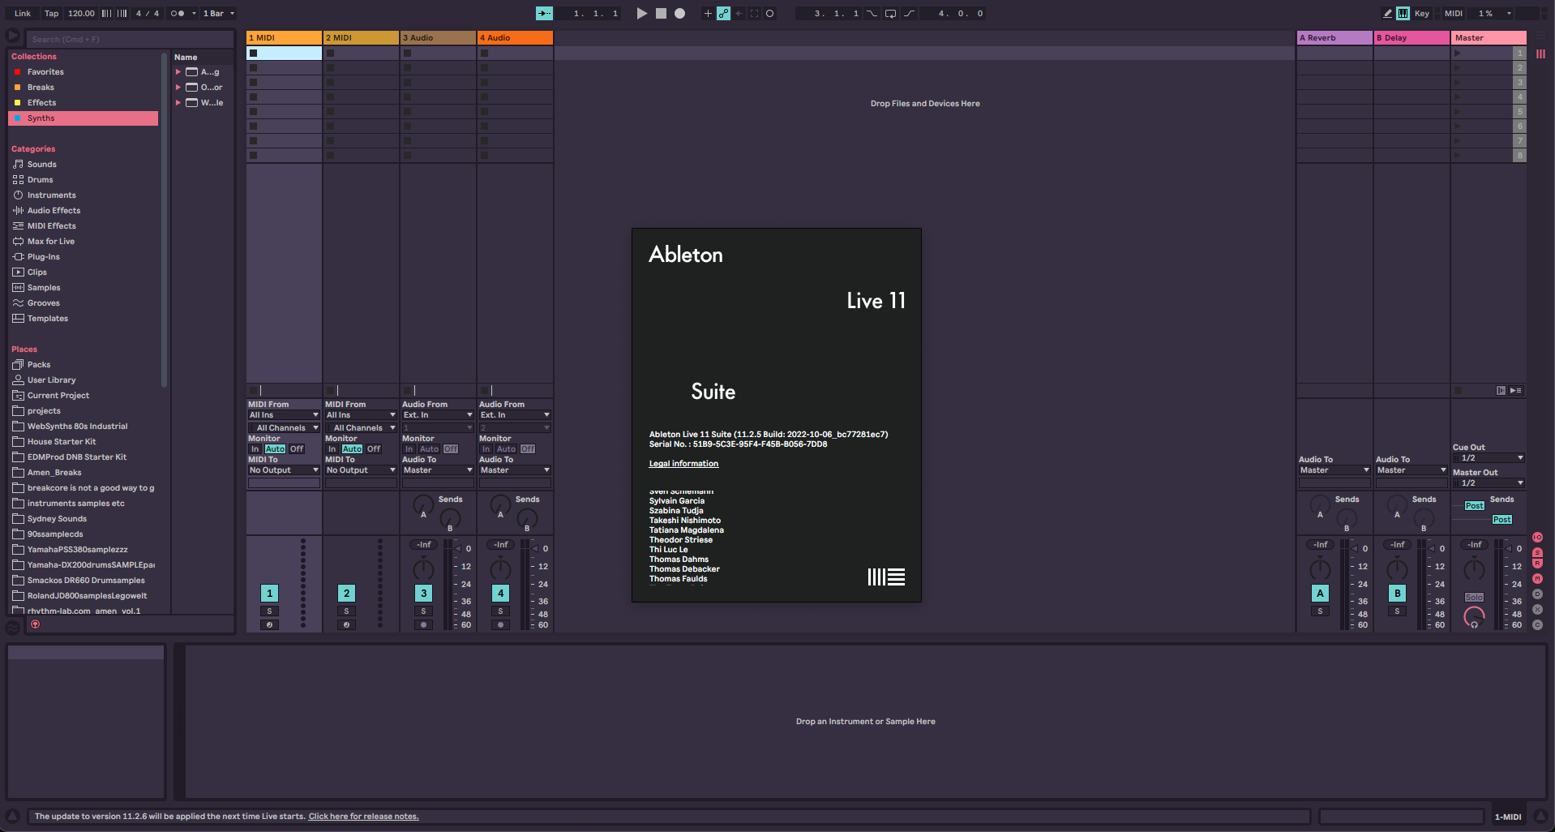Toggle track 3 activator button
This screenshot has width=1555, height=832.
tap(423, 594)
